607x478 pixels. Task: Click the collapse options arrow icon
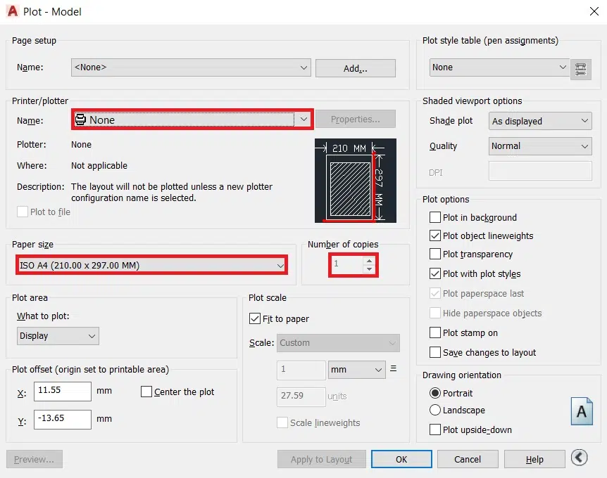tap(579, 458)
